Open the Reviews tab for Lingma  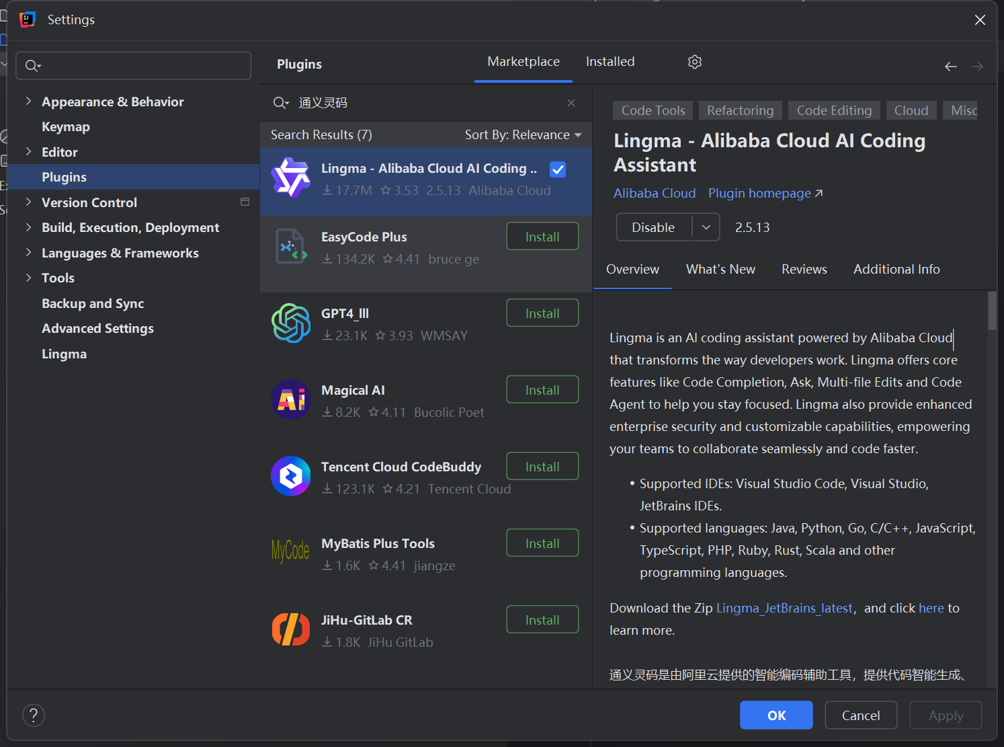pos(804,269)
